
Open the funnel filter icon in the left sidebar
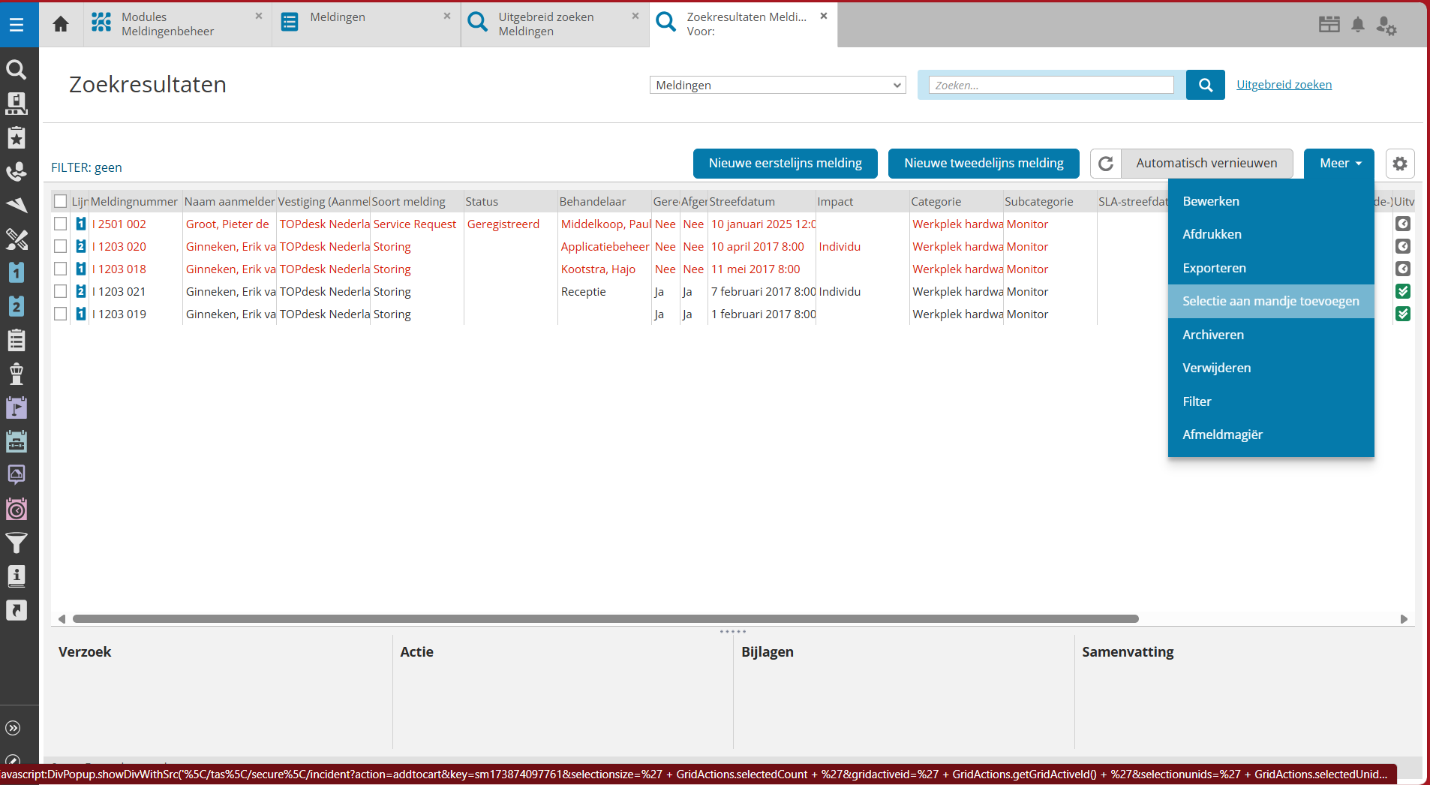point(17,542)
